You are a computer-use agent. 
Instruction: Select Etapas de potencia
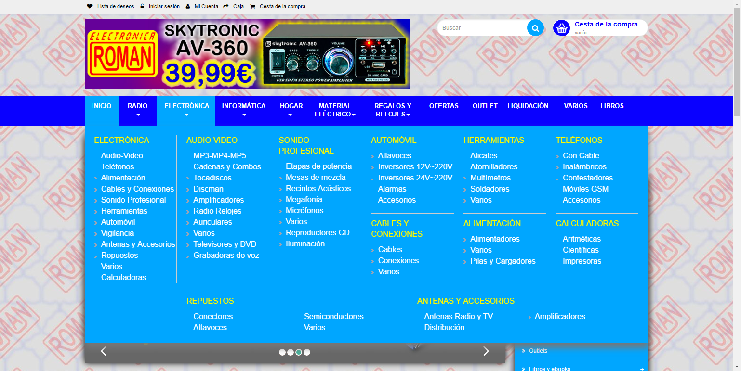[x=319, y=166]
